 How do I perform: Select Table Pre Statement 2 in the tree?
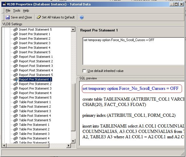pos(34,129)
